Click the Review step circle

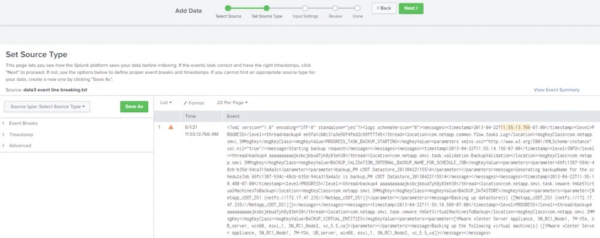click(335, 8)
